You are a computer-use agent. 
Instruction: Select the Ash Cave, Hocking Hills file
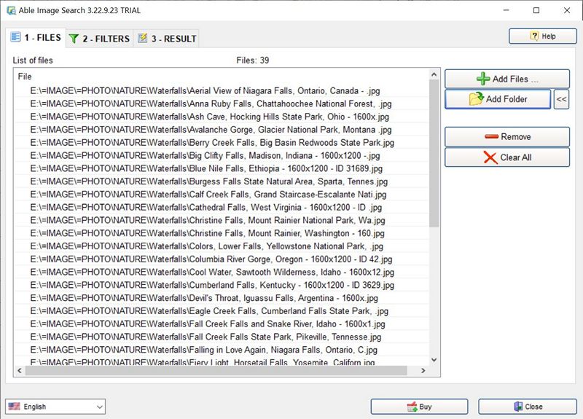(209, 117)
